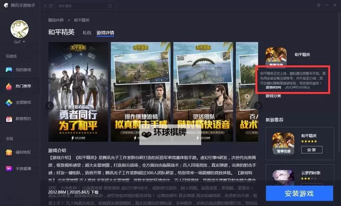This screenshot has height=206, width=341.
Task: Click the 和平精英 game icon beside title
Action: coord(276,56)
